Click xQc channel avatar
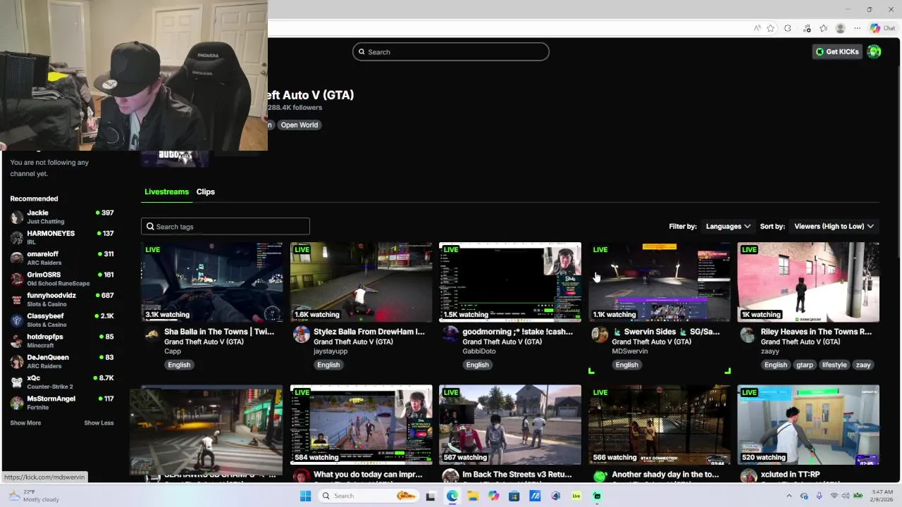 click(x=17, y=382)
